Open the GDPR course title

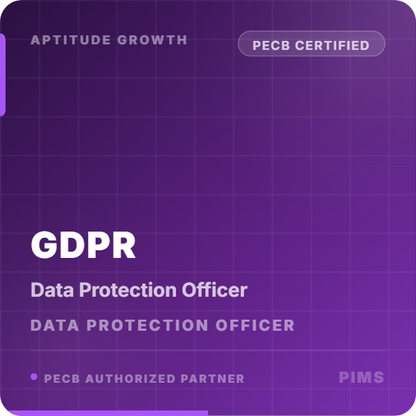[83, 245]
